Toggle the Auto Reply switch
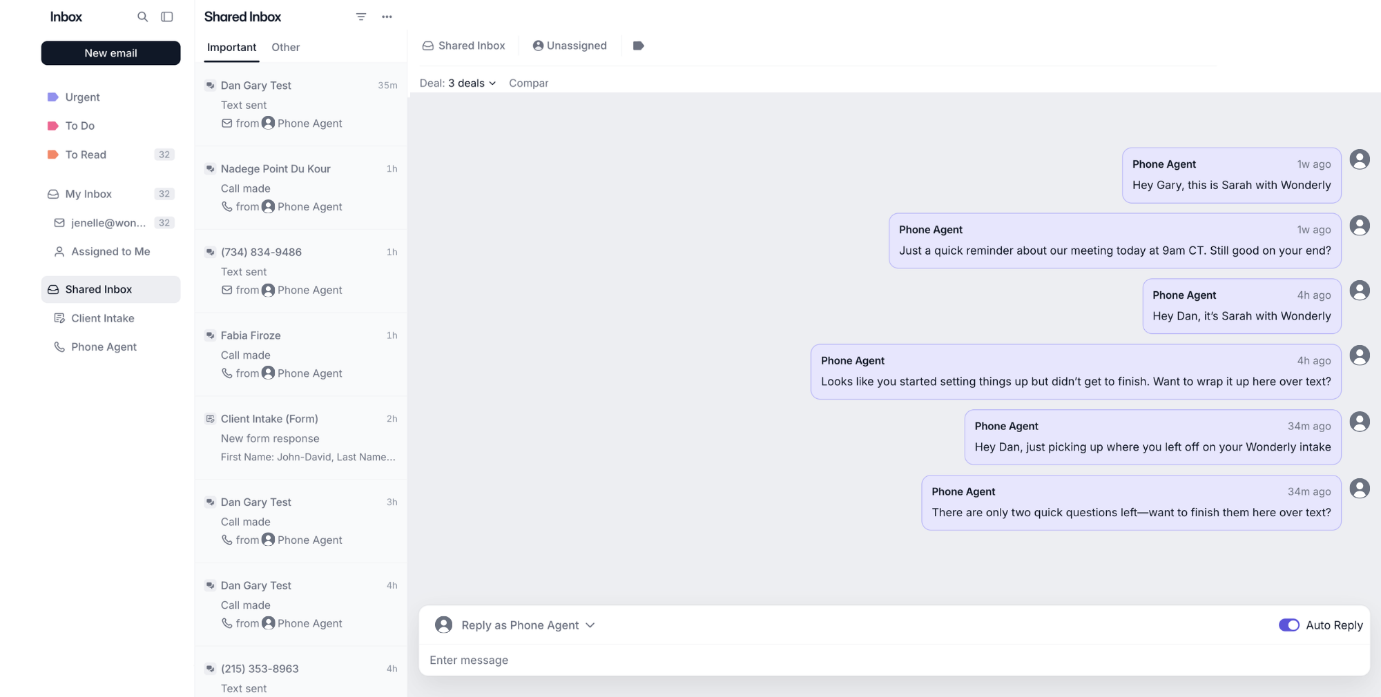This screenshot has height=697, width=1381. pyautogui.click(x=1288, y=625)
